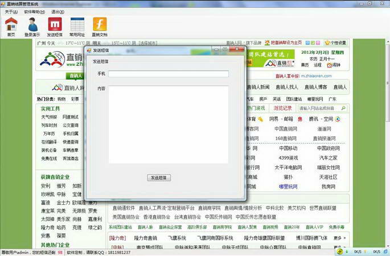Open the 万年历 tool link
390x256 pixels.
coord(49,133)
